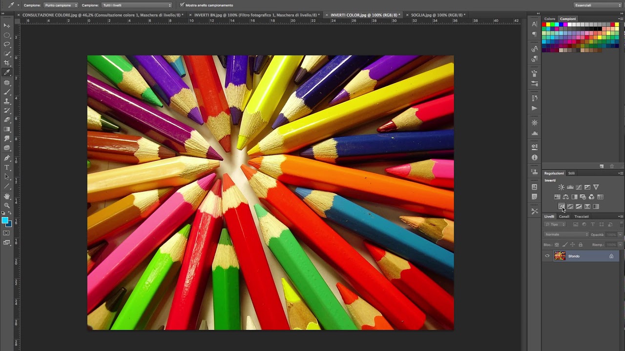The height and width of the screenshot is (351, 625).
Task: Toggle pixel layer filter in Livelli
Action: (576, 224)
